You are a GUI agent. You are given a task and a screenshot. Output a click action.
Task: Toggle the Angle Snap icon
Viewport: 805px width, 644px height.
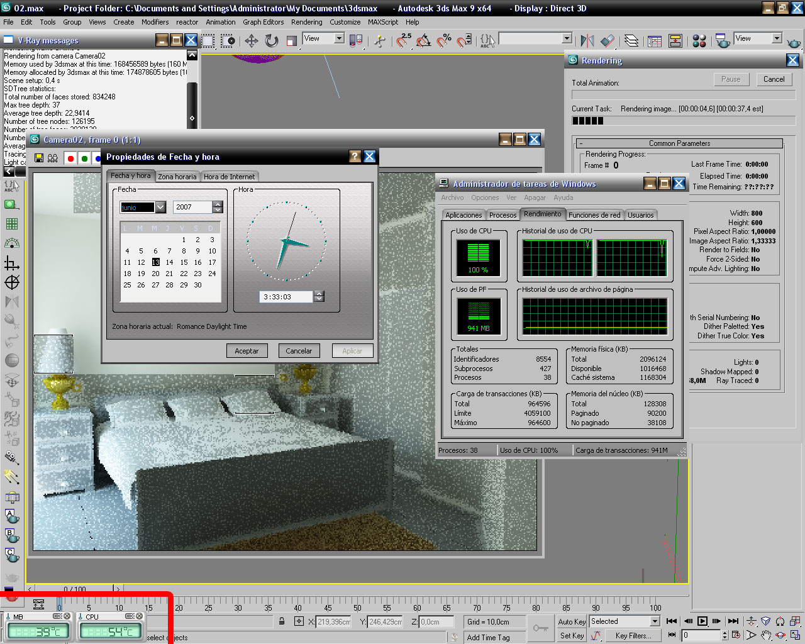424,41
